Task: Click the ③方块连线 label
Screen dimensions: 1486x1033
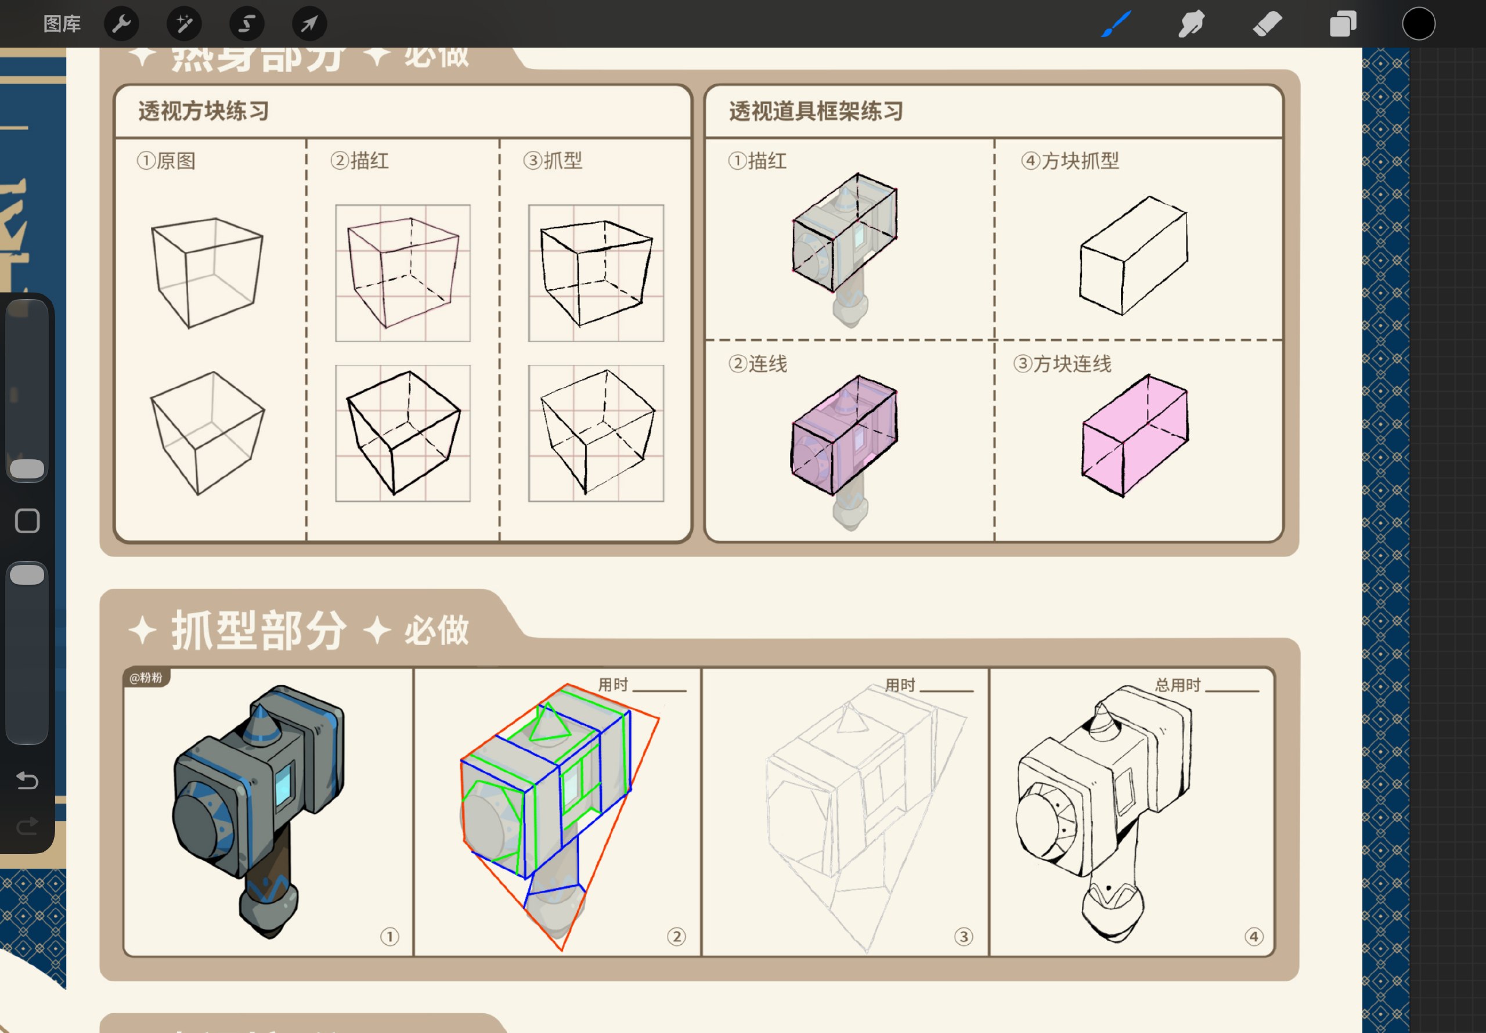Action: click(1062, 363)
